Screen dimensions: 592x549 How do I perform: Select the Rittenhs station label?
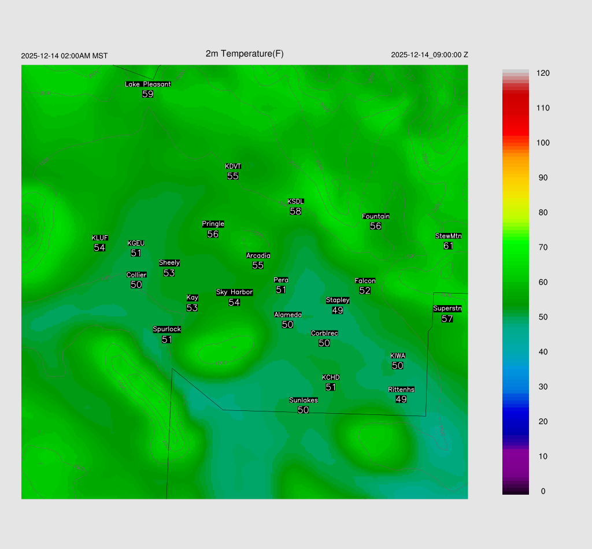coord(401,390)
